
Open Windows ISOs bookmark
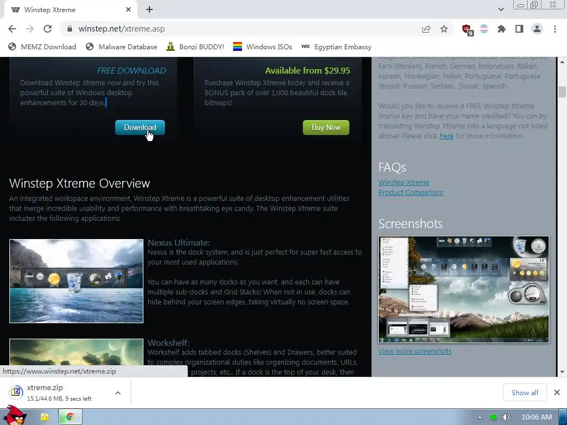click(262, 46)
